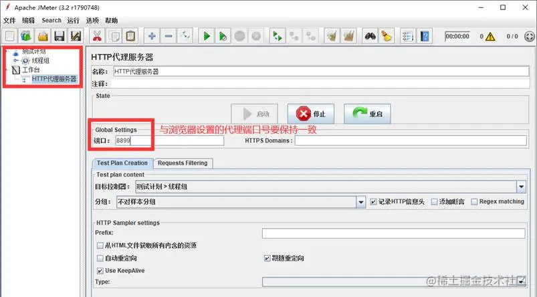Enable the Regex matching checkbox
The height and width of the screenshot is (297, 537).
click(x=474, y=202)
